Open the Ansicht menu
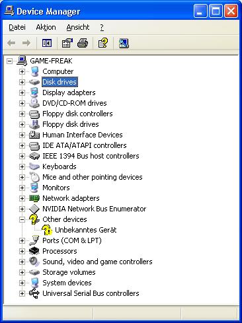 (x=78, y=27)
